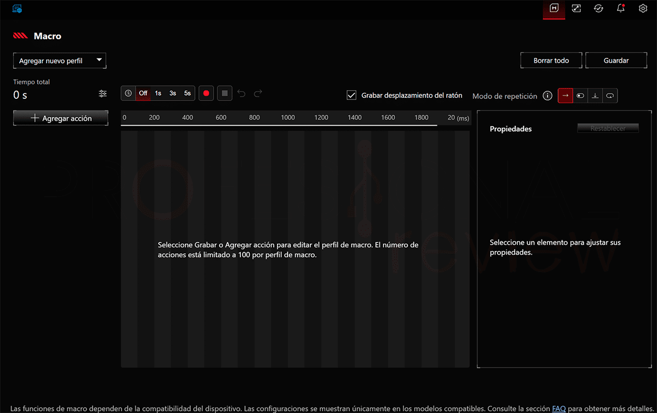This screenshot has height=413, width=657.
Task: Start recording with the red record button
Action: (206, 93)
